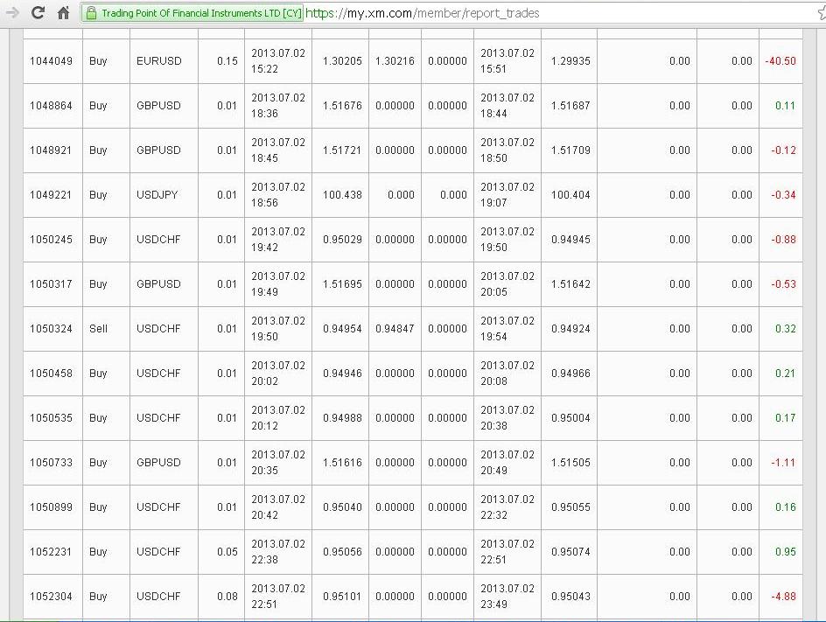This screenshot has width=826, height=622.
Task: Select order number 1048864
Action: pos(51,105)
